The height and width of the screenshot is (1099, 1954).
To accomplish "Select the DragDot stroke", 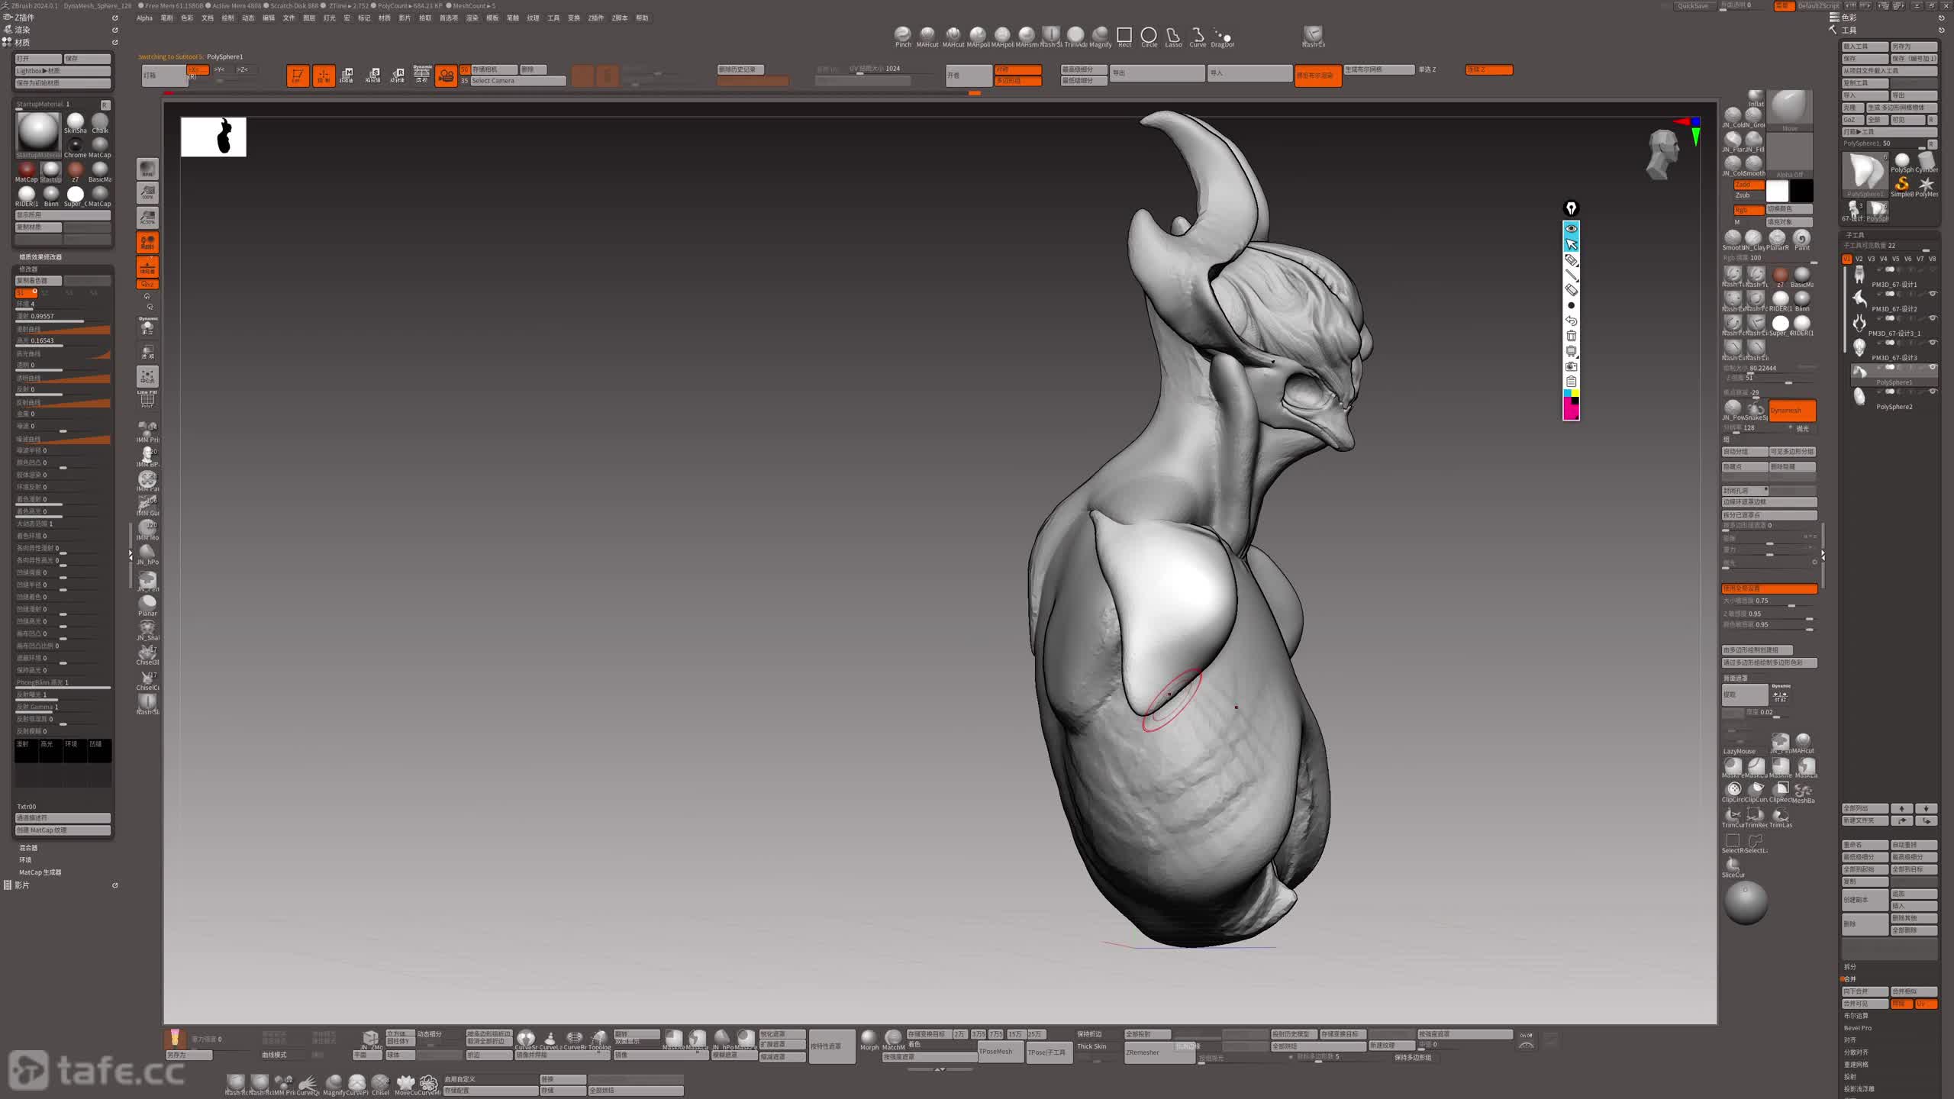I will pos(1222,36).
